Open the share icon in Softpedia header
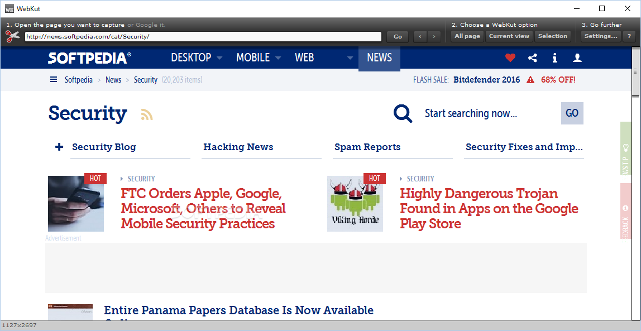The image size is (641, 331). point(532,58)
